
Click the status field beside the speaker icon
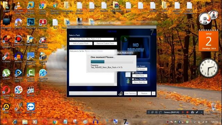coord(93,93)
